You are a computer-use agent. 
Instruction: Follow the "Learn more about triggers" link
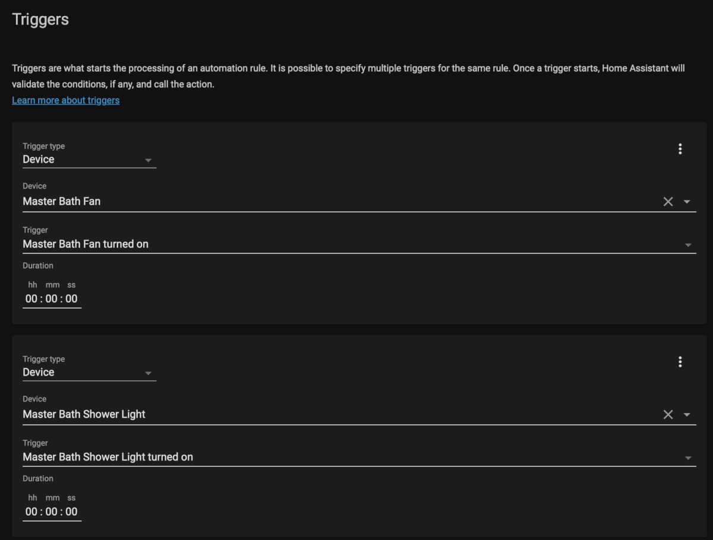pyautogui.click(x=65, y=100)
